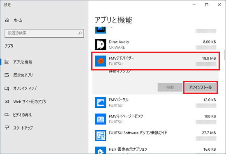
Task: Close the 設定 window
Action: [219, 5]
